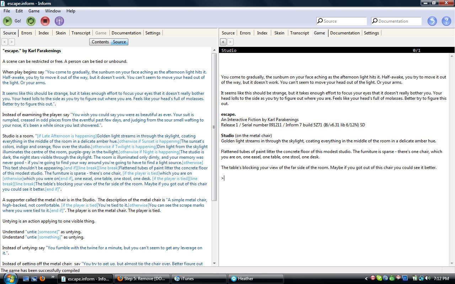
Task: Click the blue back arrow icon
Action: (432, 21)
